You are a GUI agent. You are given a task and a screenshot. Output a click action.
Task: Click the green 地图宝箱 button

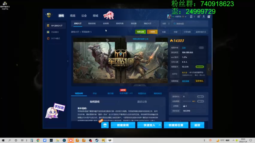tap(140, 32)
